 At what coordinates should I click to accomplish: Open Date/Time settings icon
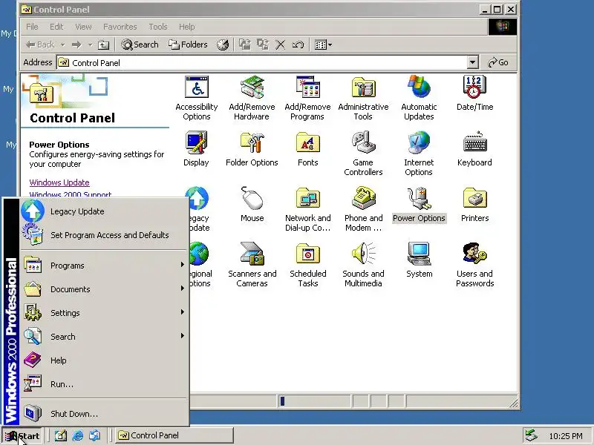tap(474, 93)
